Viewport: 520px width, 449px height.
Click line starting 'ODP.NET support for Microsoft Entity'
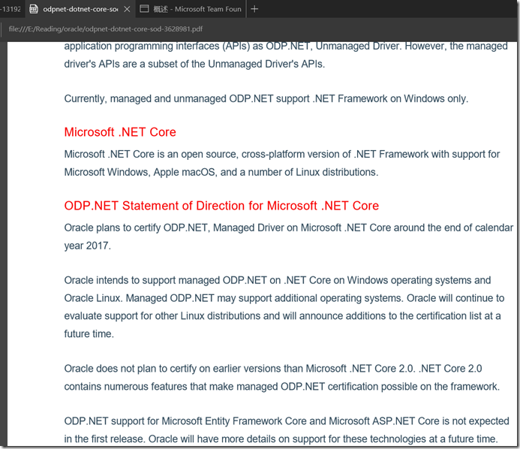point(287,420)
